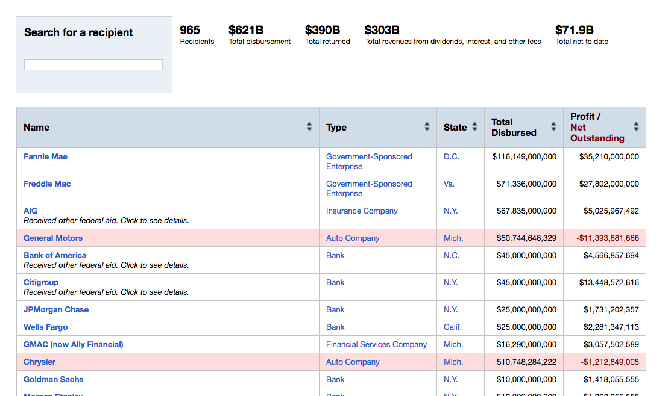This screenshot has height=396, width=671.
Task: Open the General Motors recipient link
Action: tap(53, 238)
